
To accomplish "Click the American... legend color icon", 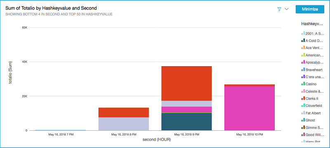I will point(303,55).
